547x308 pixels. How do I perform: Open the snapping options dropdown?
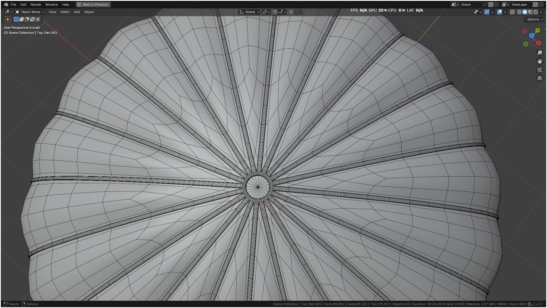pos(282,12)
